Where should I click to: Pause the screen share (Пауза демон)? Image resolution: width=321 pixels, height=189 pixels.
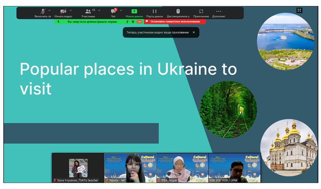(x=154, y=13)
